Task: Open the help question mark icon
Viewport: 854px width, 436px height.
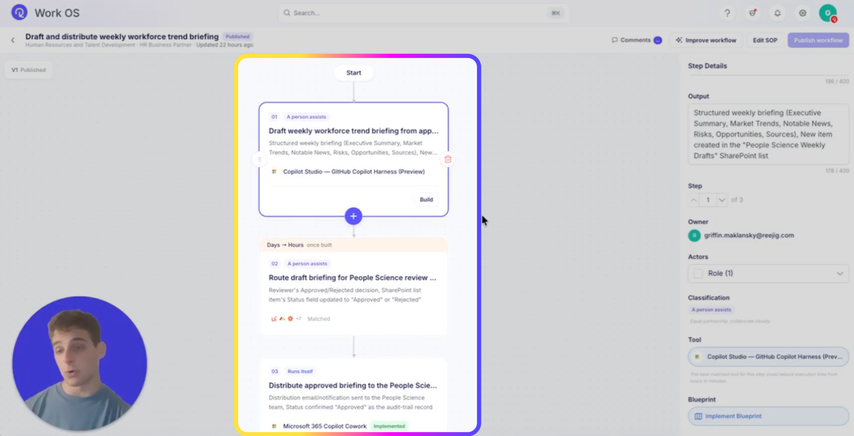Action: [x=727, y=13]
